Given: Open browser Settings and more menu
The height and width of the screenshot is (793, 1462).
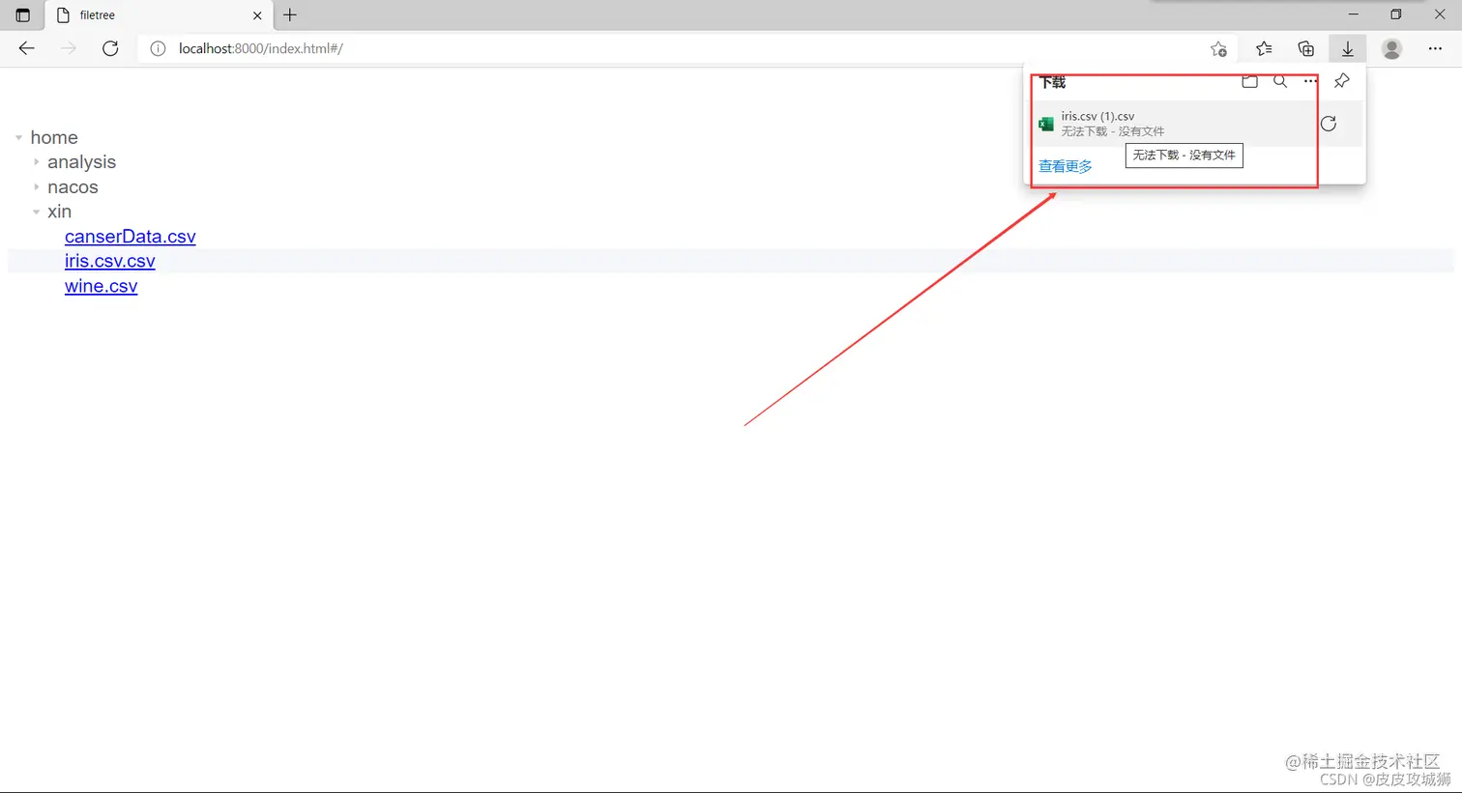Looking at the screenshot, I should click(1435, 48).
